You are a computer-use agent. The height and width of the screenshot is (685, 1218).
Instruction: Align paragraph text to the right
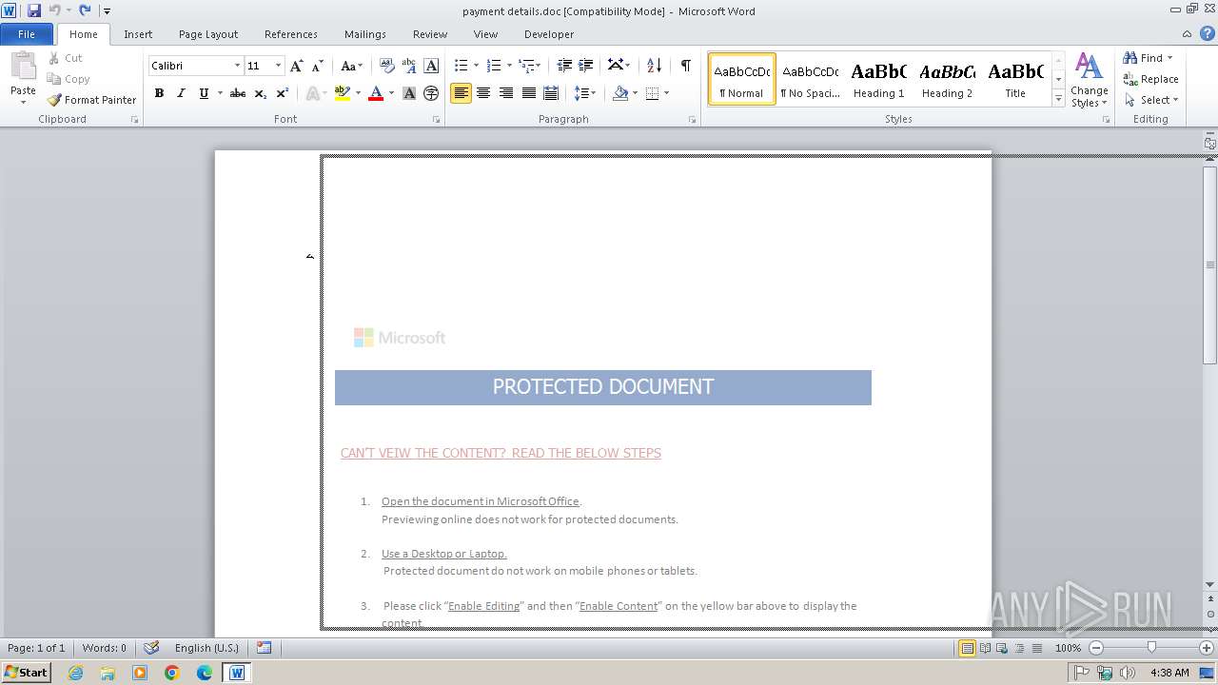506,93
